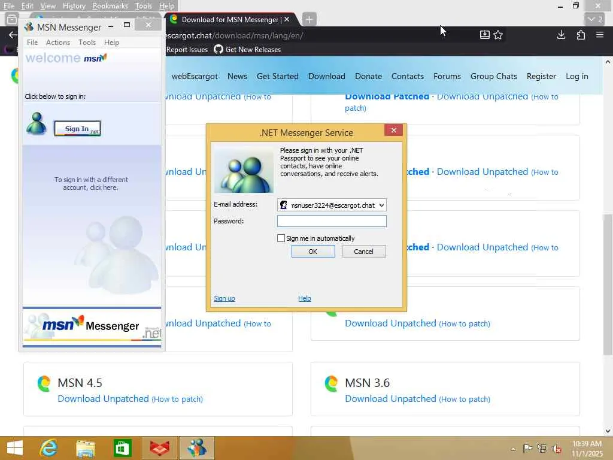Open the browser Bookmarks menu

(110, 6)
